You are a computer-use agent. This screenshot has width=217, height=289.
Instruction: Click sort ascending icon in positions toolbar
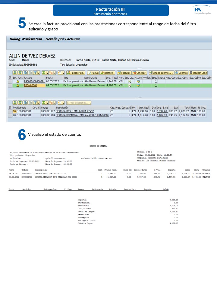15,103
